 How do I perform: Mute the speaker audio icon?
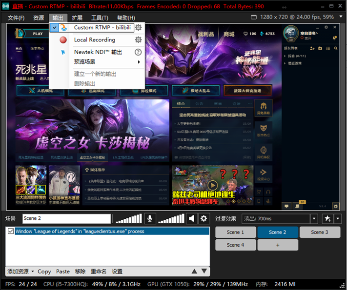point(191,219)
